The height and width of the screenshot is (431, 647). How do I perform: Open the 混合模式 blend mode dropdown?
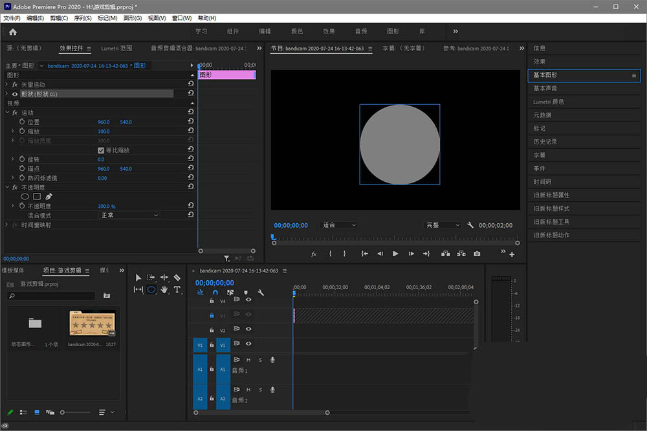pyautogui.click(x=129, y=215)
